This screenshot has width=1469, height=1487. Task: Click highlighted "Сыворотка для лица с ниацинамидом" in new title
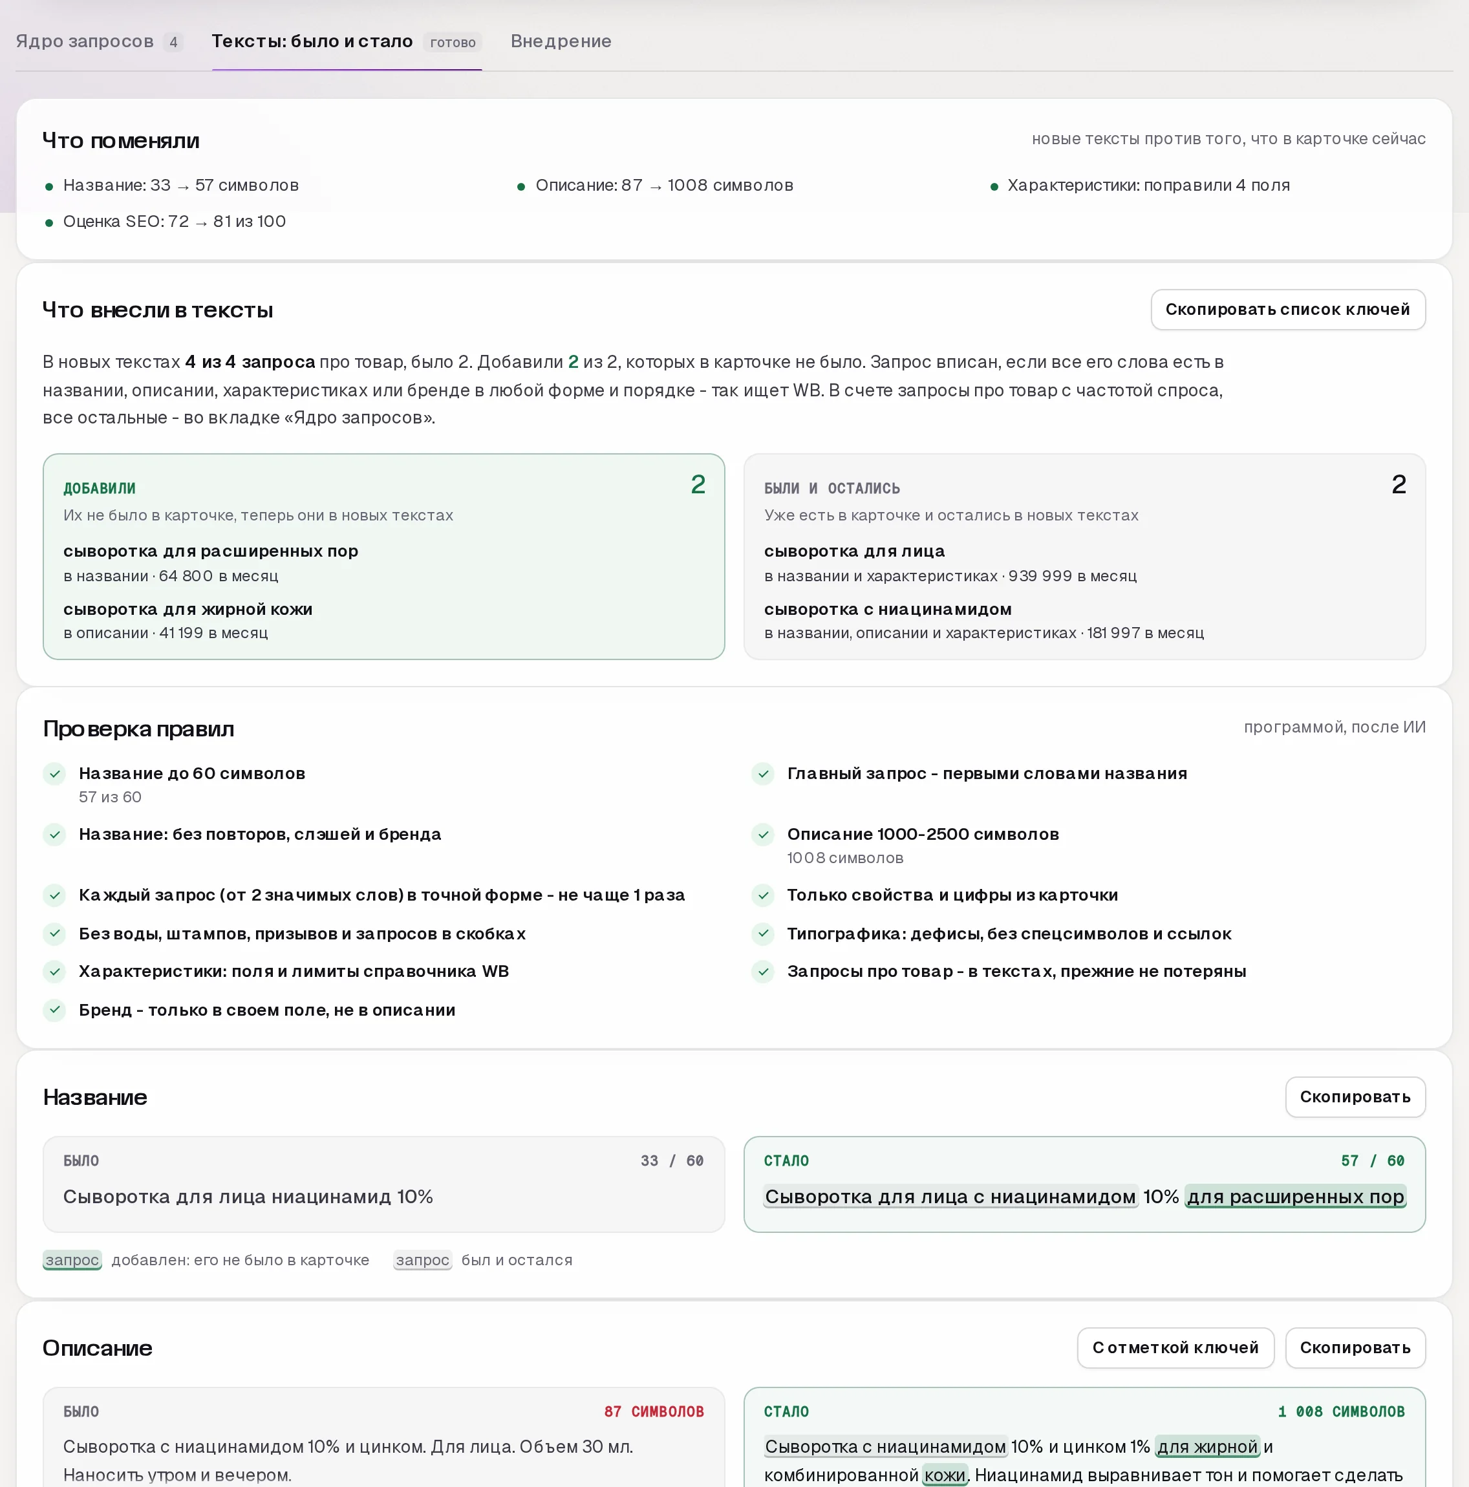(950, 1197)
